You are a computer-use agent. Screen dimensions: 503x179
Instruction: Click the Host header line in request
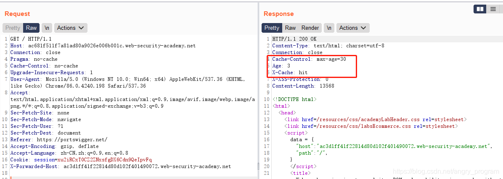pos(103,46)
